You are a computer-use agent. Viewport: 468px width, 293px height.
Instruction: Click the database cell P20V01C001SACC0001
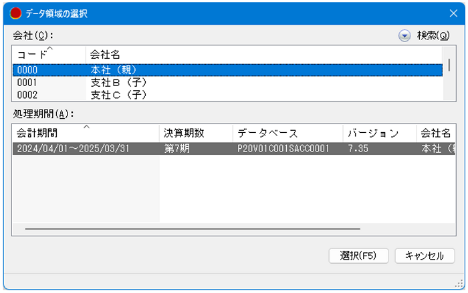pyautogui.click(x=283, y=149)
